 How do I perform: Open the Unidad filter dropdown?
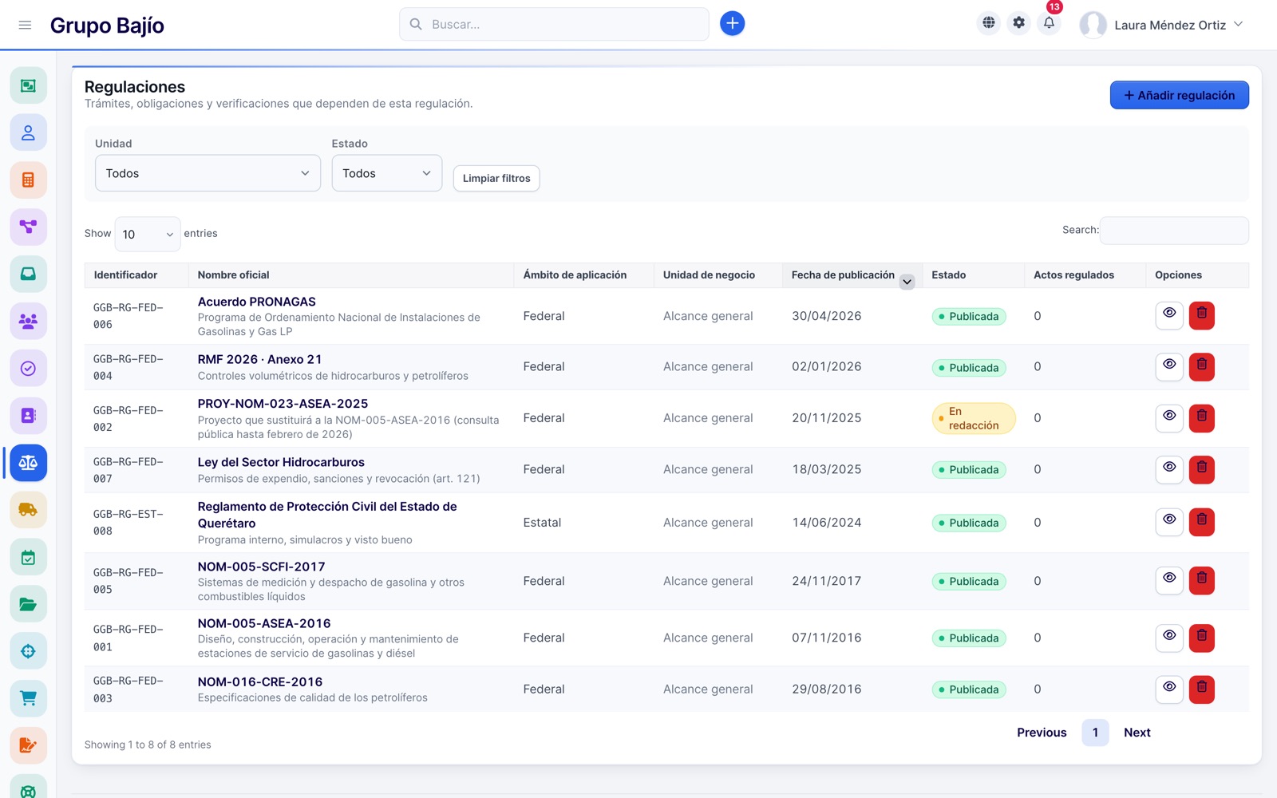pyautogui.click(x=208, y=173)
